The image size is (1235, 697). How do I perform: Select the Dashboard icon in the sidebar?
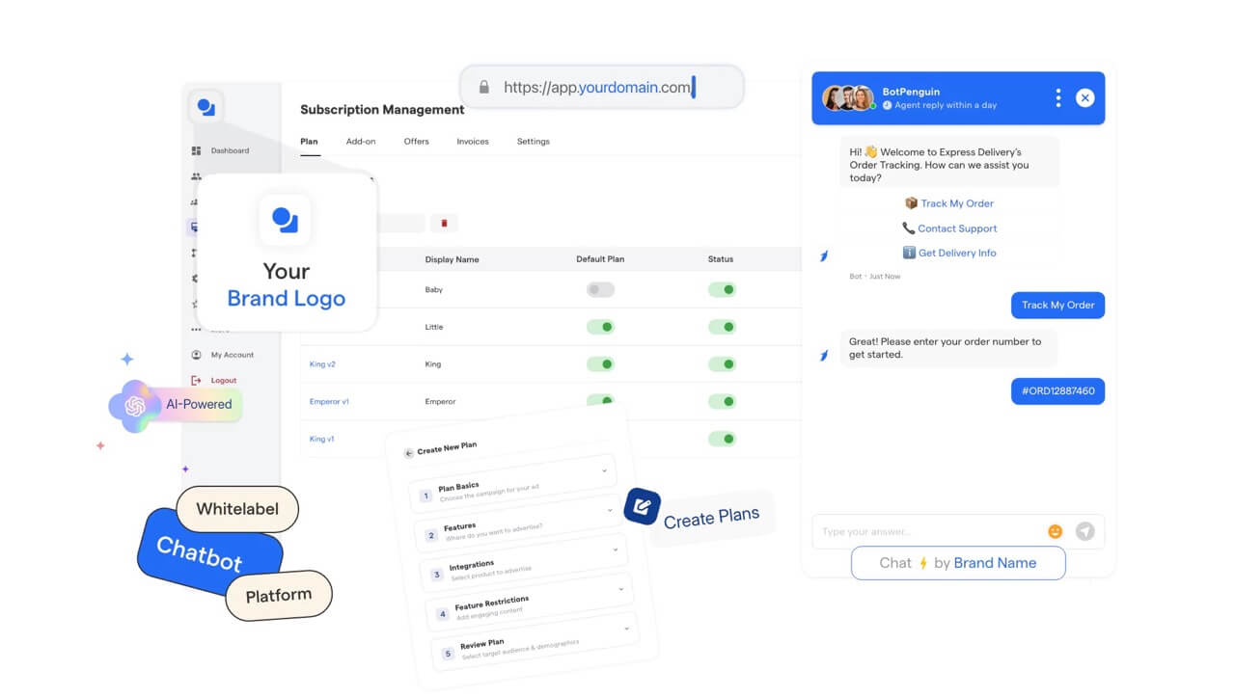197,150
